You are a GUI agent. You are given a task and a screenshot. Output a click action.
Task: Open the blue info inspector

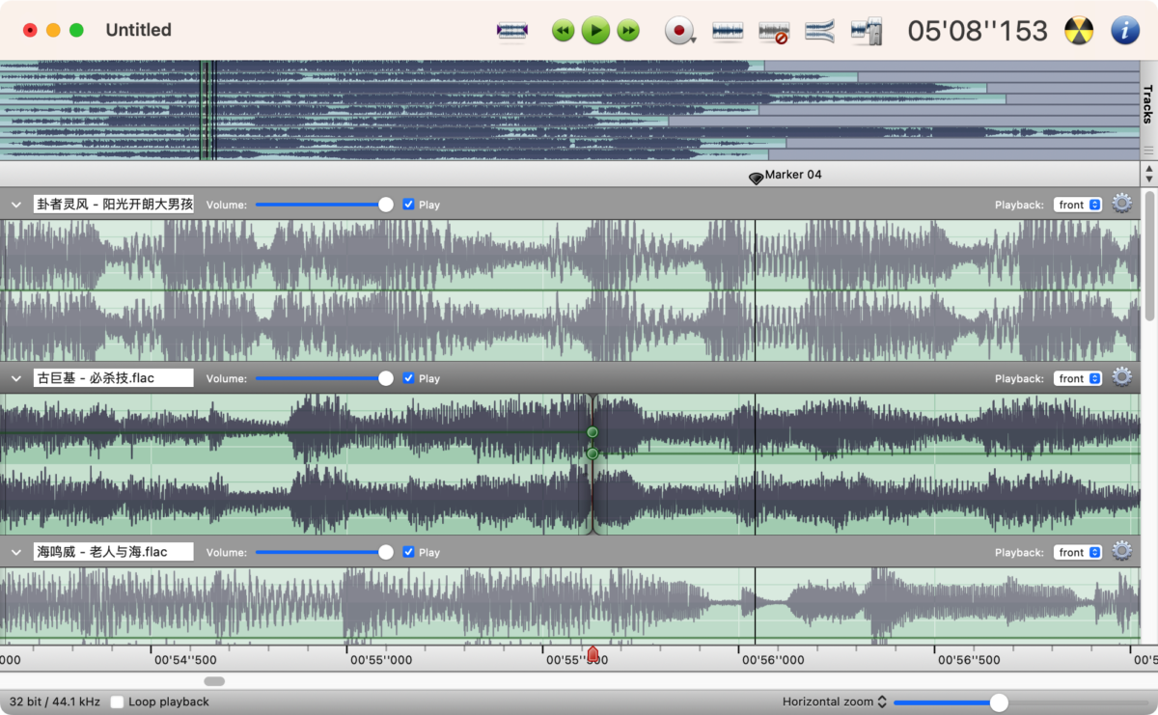1125,31
